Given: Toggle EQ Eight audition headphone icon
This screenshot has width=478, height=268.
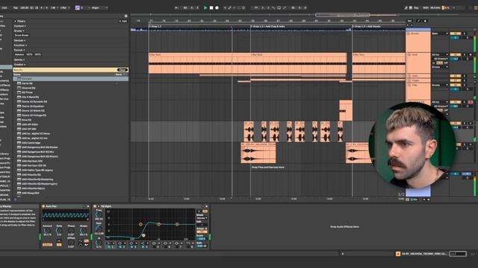Looking at the screenshot, I should point(199,211).
